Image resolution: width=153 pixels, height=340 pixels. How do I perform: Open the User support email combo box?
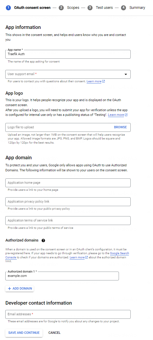coord(68,74)
